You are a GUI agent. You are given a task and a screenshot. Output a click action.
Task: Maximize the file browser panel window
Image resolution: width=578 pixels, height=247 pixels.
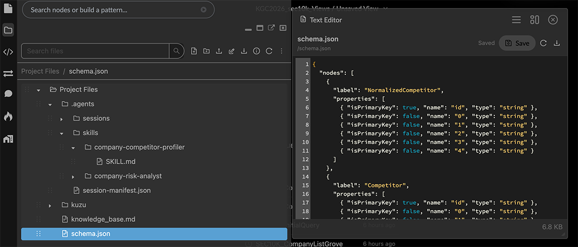pyautogui.click(x=260, y=28)
